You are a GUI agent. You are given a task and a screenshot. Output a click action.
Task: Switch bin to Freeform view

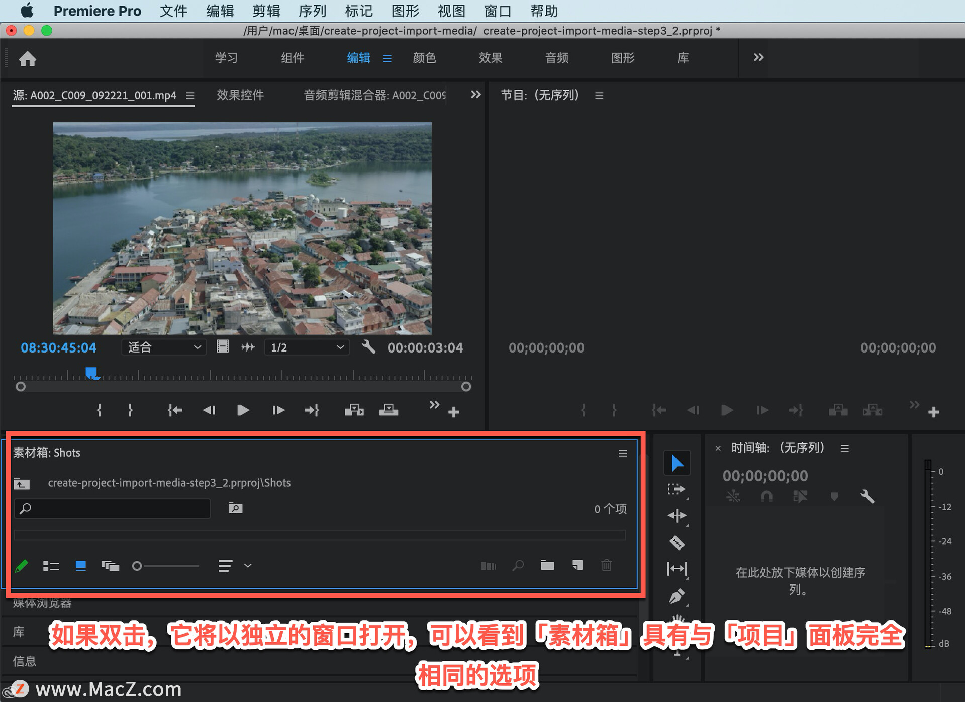(110, 566)
